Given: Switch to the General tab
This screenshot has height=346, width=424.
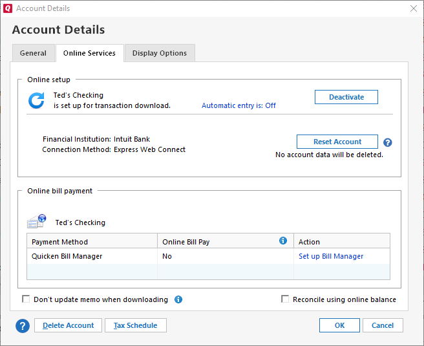Looking at the screenshot, I should point(33,53).
